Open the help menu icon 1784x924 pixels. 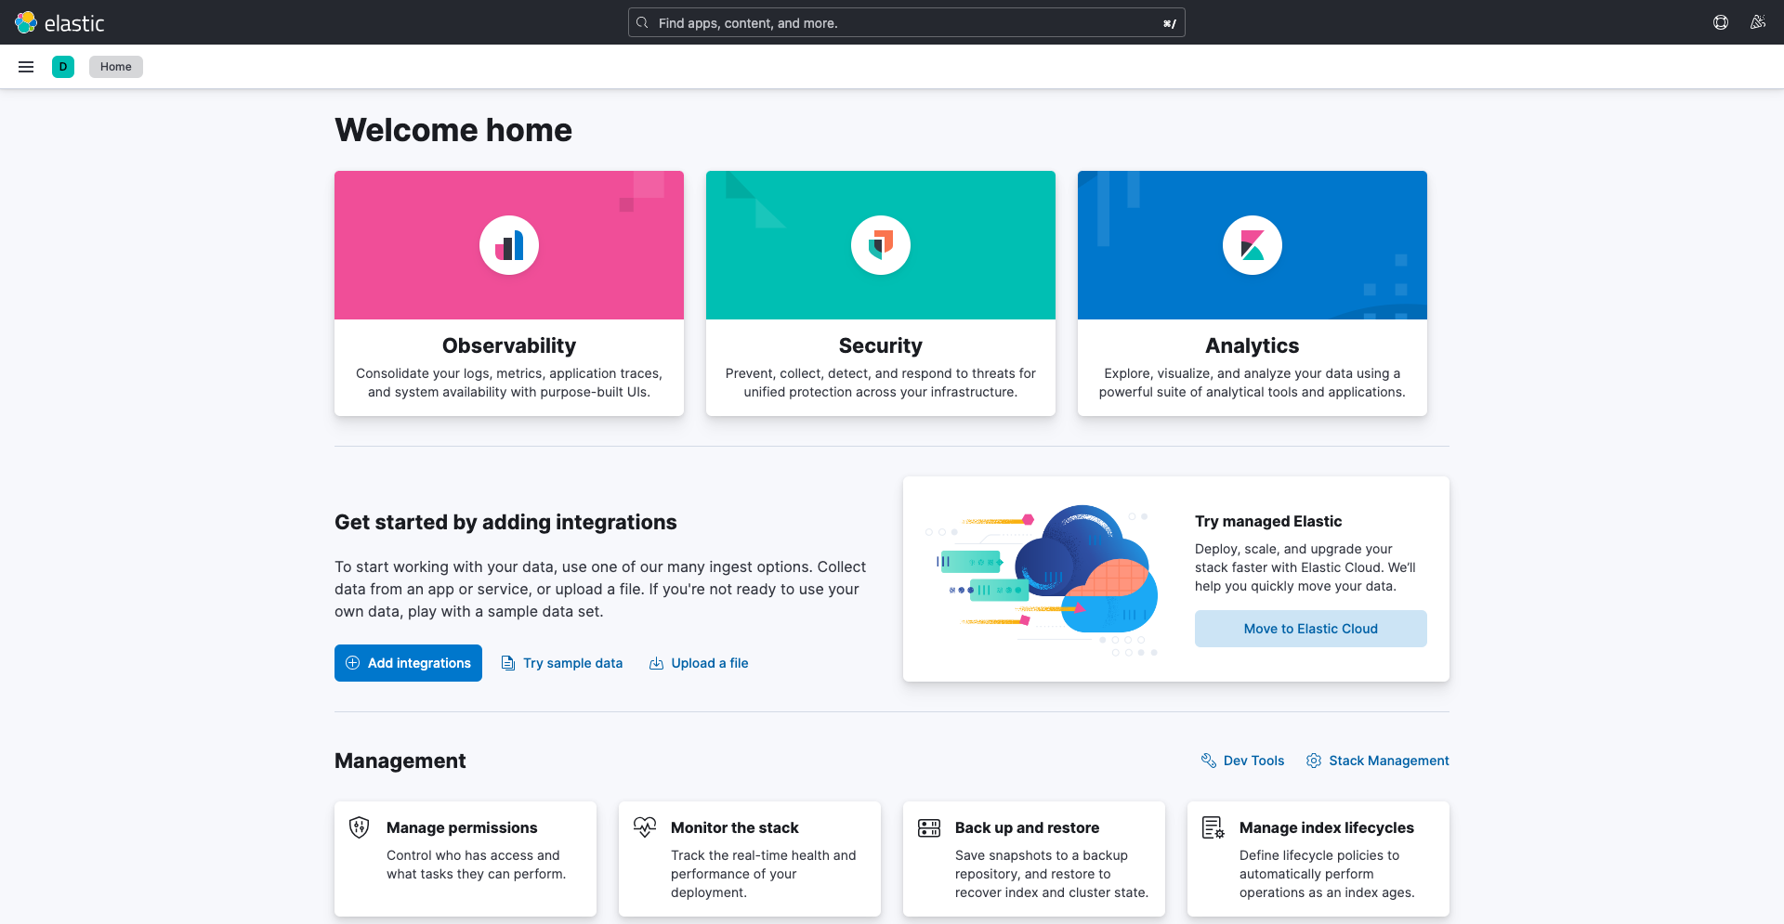coord(1721,22)
